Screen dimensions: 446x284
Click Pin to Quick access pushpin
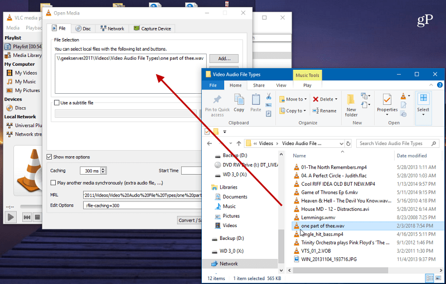pos(217,100)
